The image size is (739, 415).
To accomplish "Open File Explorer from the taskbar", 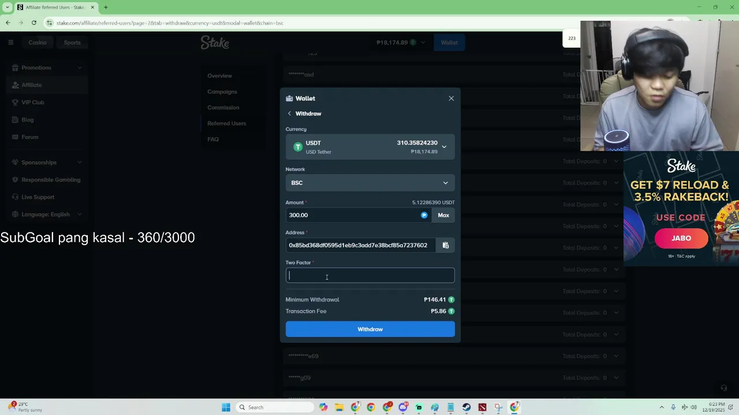I will 339,407.
